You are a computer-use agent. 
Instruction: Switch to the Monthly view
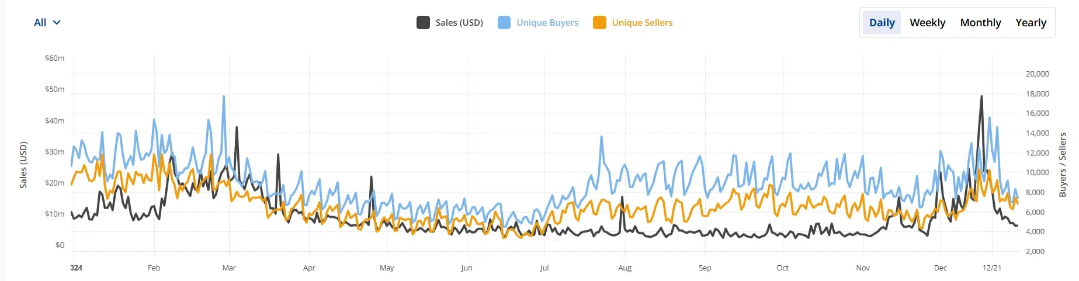pyautogui.click(x=980, y=23)
